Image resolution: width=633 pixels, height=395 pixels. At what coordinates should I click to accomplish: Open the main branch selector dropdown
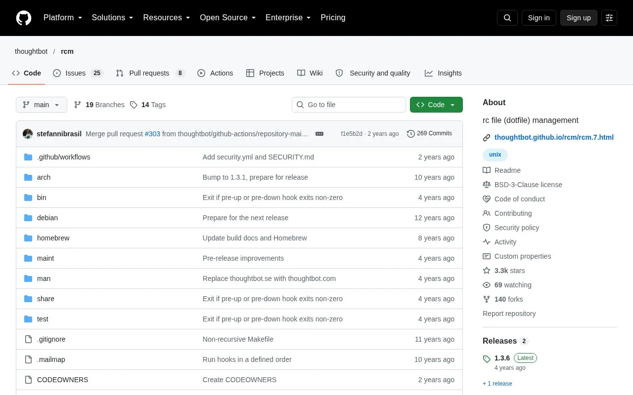click(42, 105)
